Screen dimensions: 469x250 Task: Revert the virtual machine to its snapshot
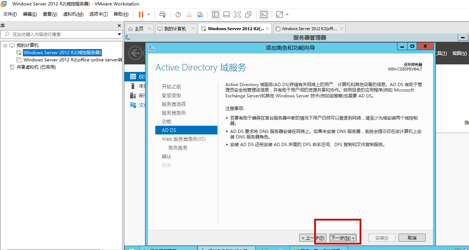tap(189, 15)
